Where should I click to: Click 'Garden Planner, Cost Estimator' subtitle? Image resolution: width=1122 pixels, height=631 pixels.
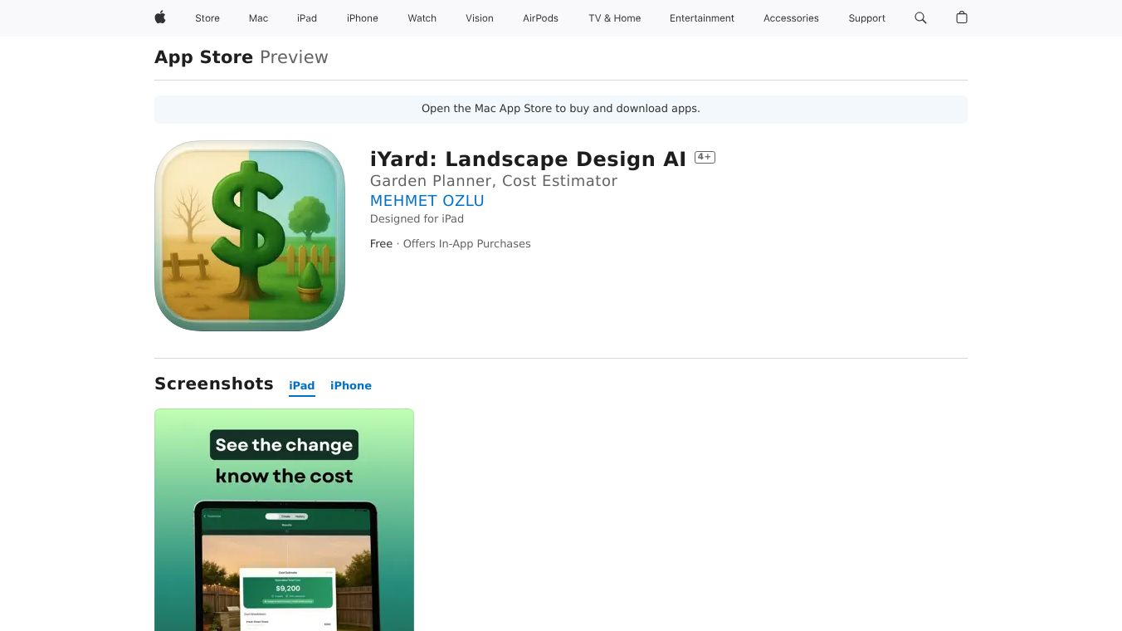[494, 181]
